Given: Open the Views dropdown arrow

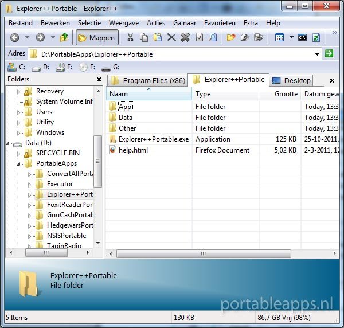Looking at the screenshot, I should coord(291,37).
